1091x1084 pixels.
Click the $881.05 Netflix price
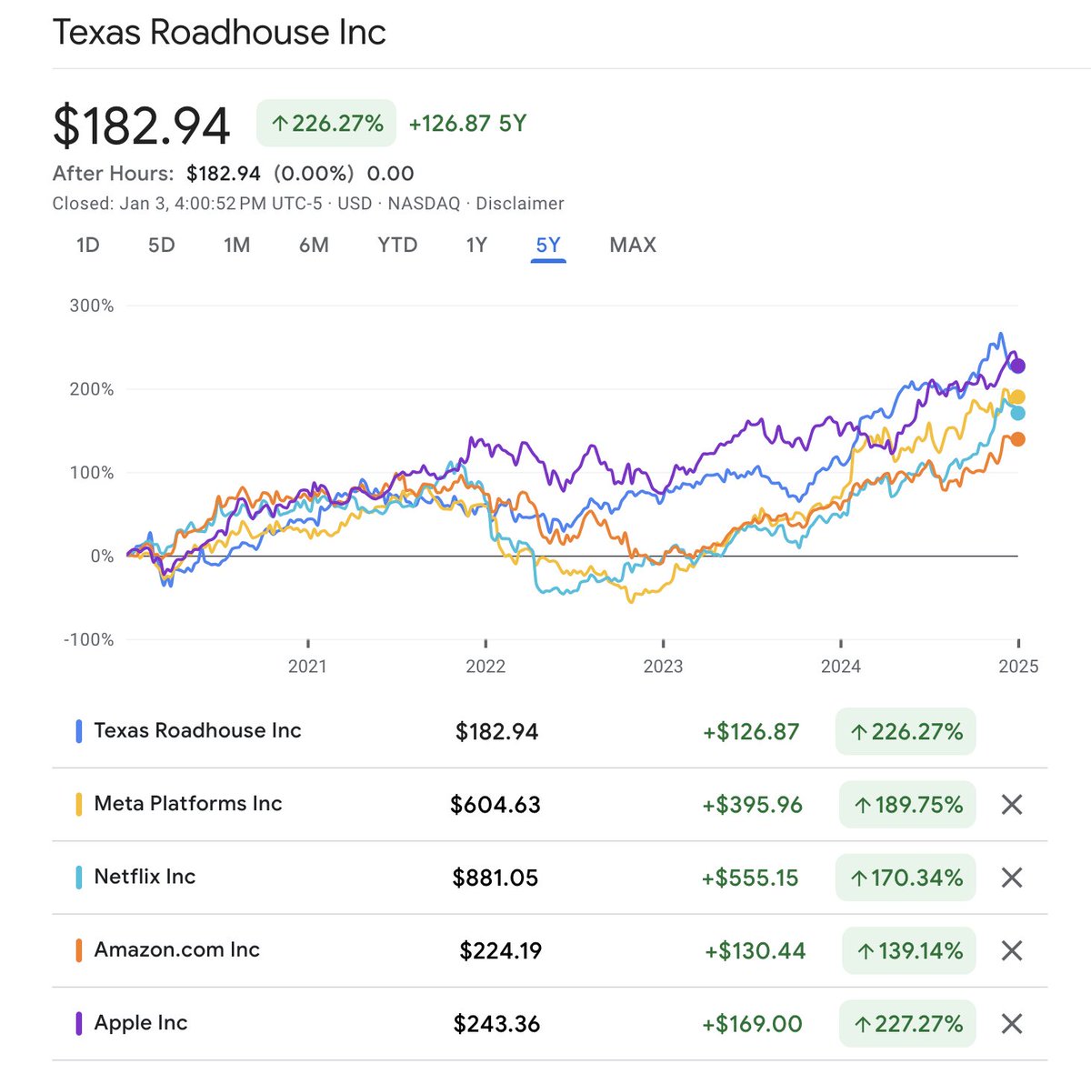pos(495,878)
